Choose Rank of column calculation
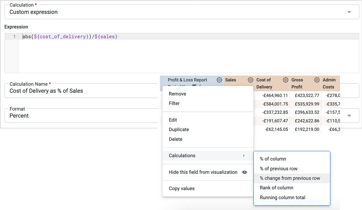Viewport: 362px width, 210px height. tap(276, 188)
